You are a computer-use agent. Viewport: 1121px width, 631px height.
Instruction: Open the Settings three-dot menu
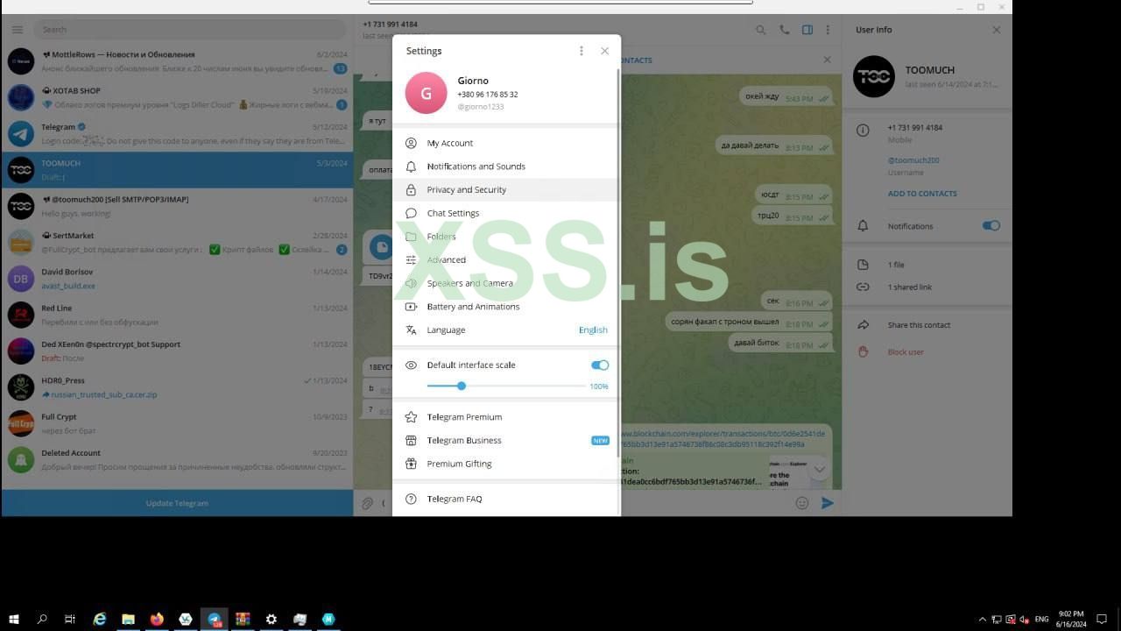point(582,51)
